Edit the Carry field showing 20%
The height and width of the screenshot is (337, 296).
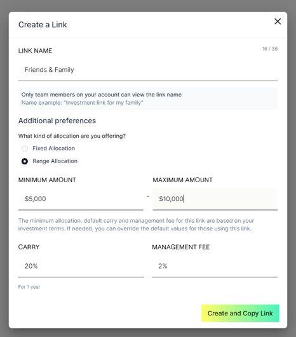81,266
